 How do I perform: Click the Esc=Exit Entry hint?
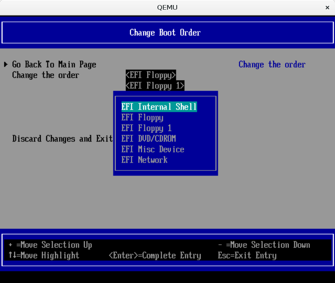point(247,255)
